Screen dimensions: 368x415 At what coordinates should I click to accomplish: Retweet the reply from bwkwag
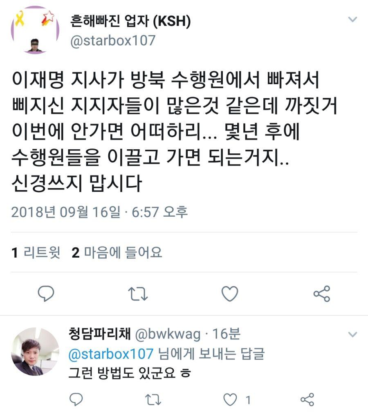(x=153, y=399)
